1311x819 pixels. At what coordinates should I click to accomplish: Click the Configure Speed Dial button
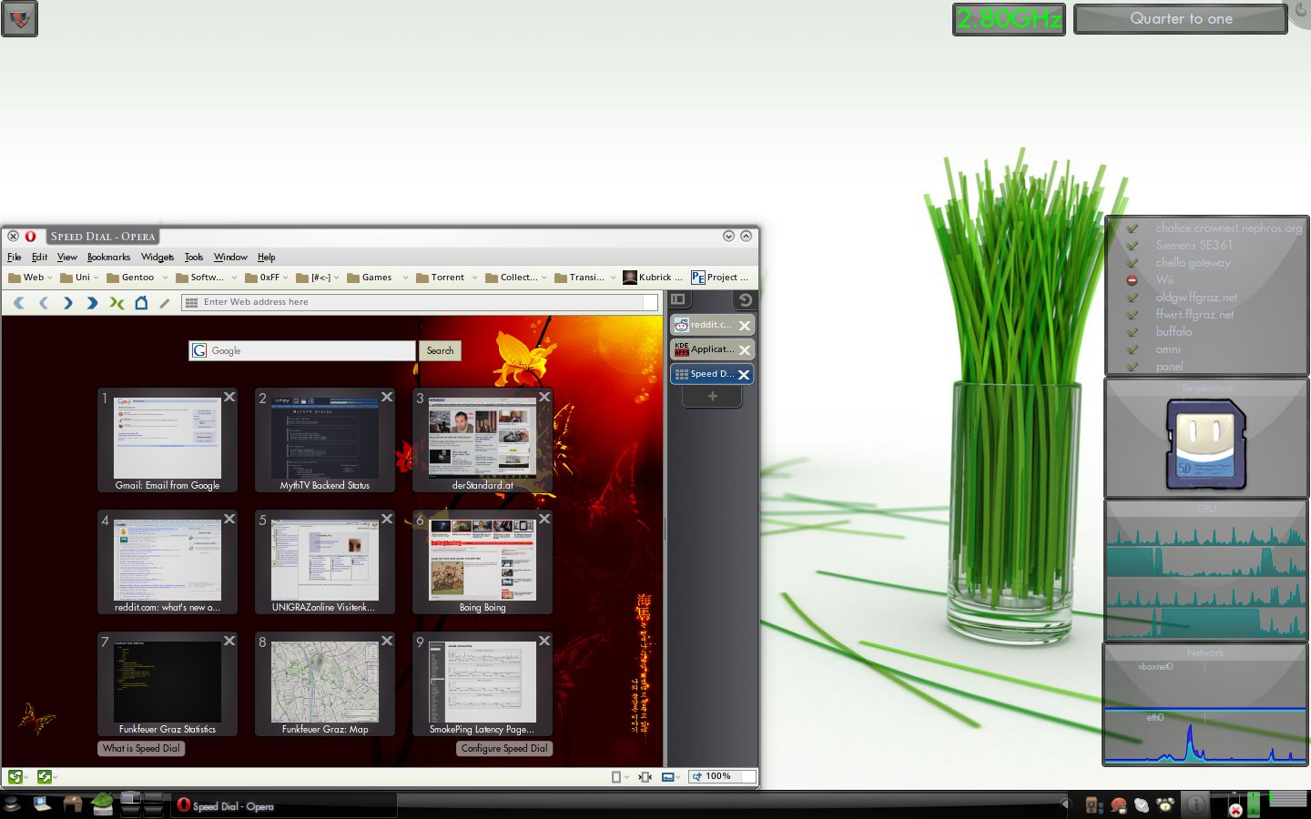point(504,748)
